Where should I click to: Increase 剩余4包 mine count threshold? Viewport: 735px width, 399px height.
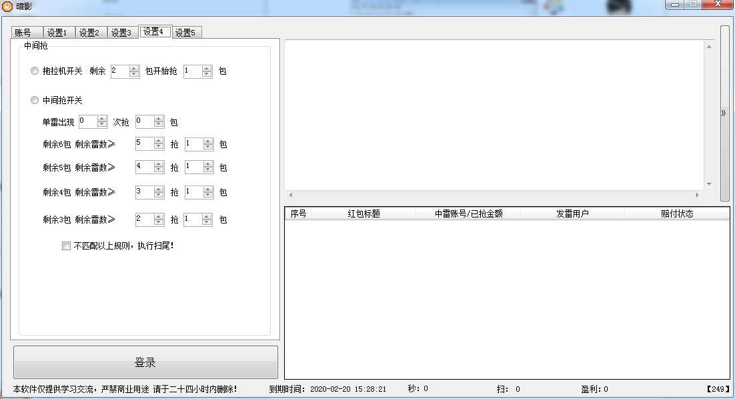pyautogui.click(x=159, y=189)
